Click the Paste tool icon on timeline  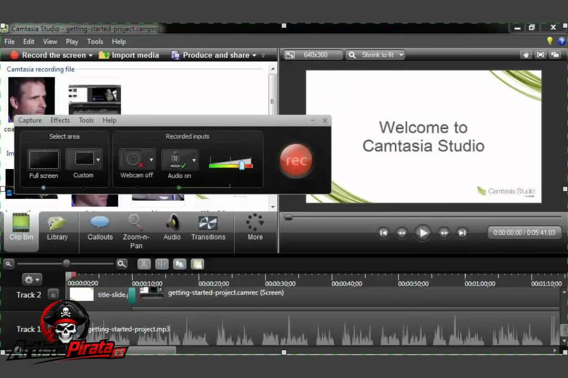[197, 265]
